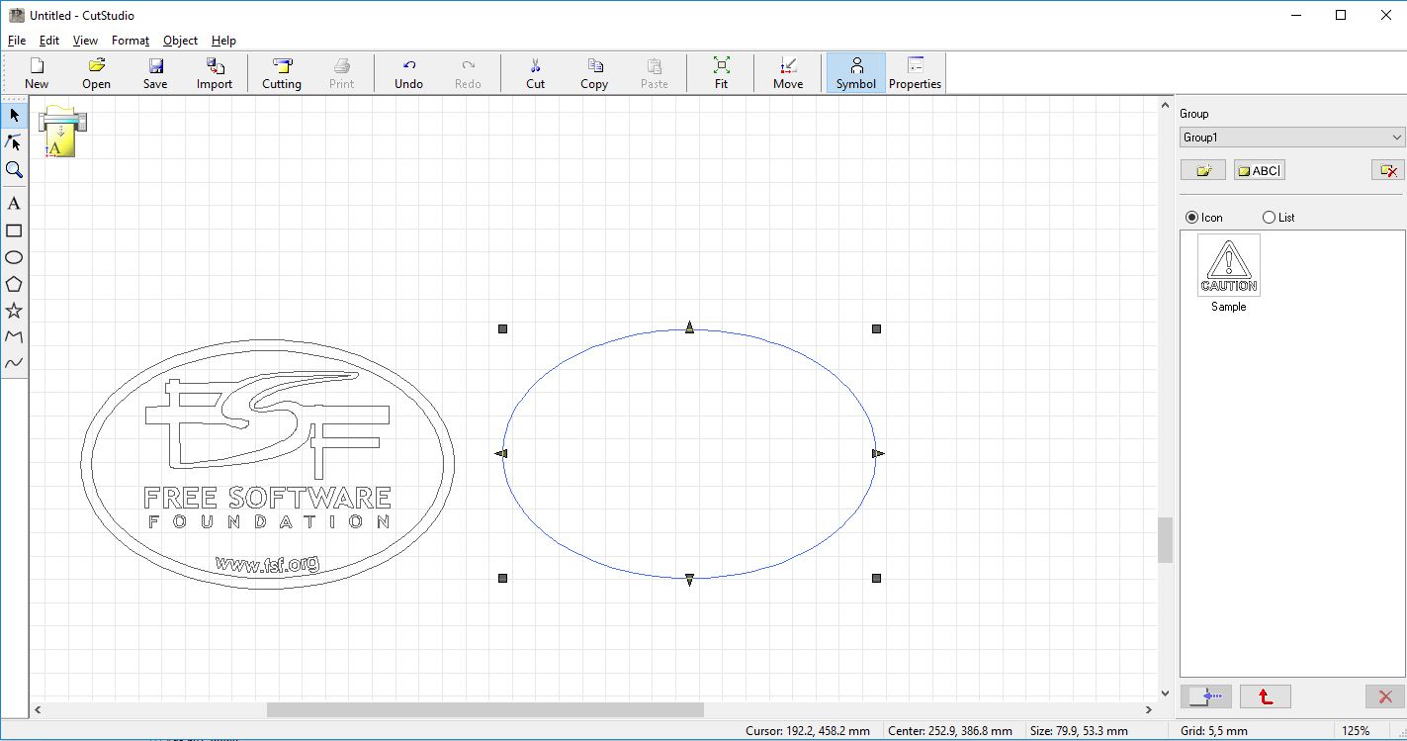Open the Properties window from the toolbar
The width and height of the screenshot is (1407, 741).
[x=915, y=73]
